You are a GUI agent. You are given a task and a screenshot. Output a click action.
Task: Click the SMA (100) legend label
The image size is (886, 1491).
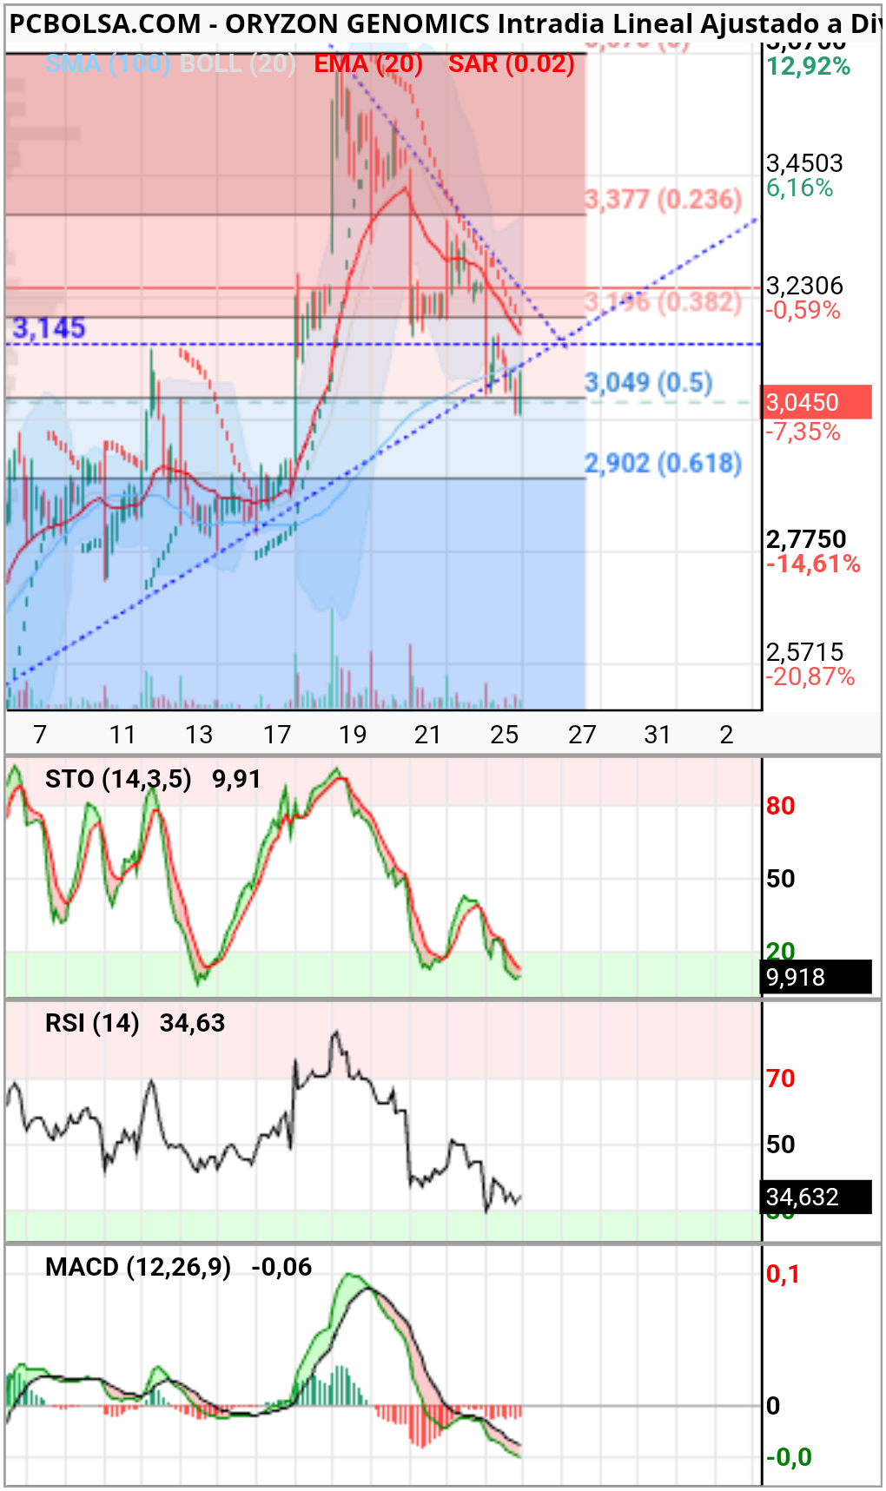click(x=107, y=63)
